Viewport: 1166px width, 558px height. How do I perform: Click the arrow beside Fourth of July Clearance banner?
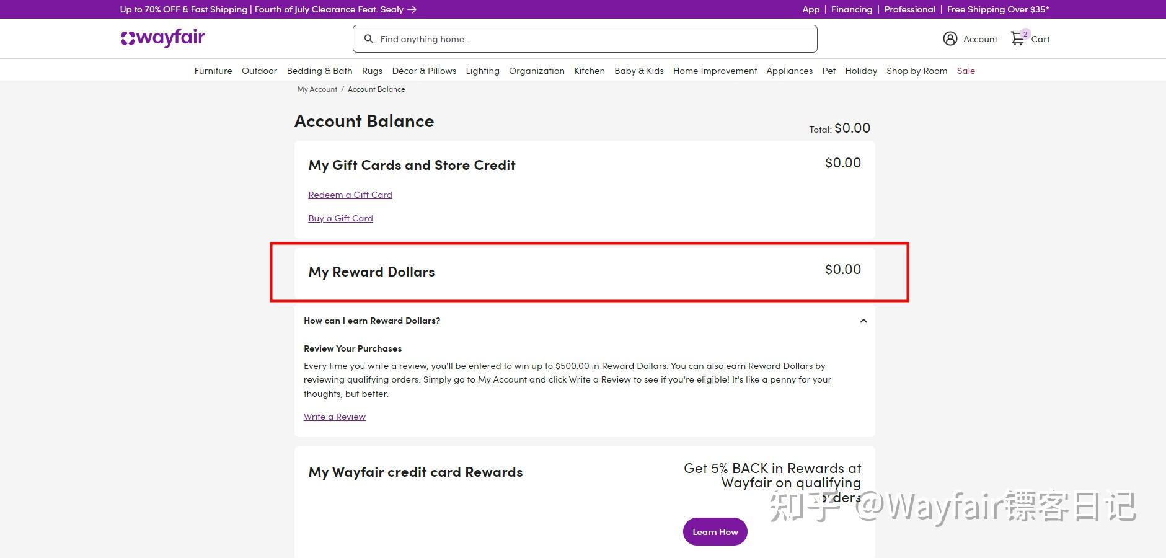(412, 9)
